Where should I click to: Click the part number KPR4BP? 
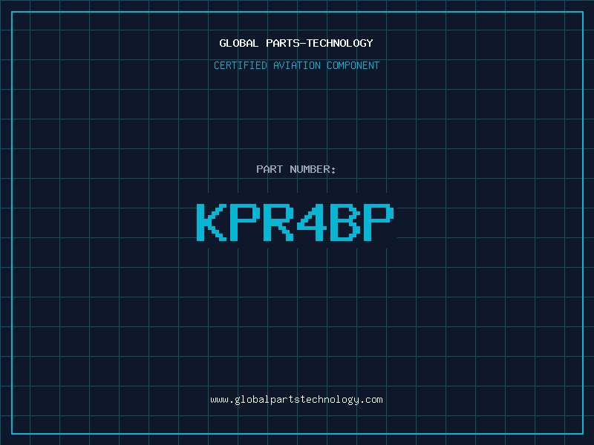click(x=296, y=222)
